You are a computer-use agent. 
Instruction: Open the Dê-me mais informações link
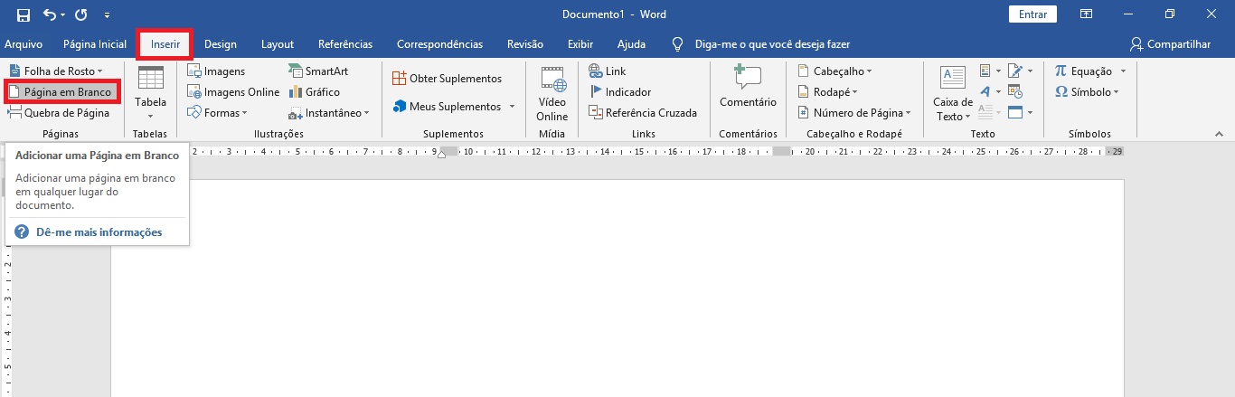click(x=99, y=232)
